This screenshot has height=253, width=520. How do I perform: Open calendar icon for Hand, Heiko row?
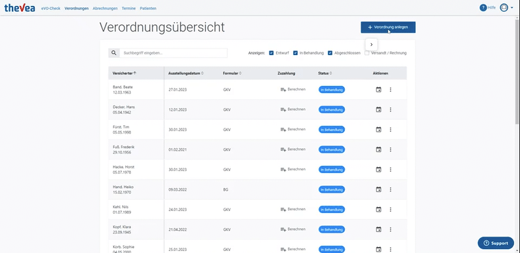pyautogui.click(x=378, y=189)
